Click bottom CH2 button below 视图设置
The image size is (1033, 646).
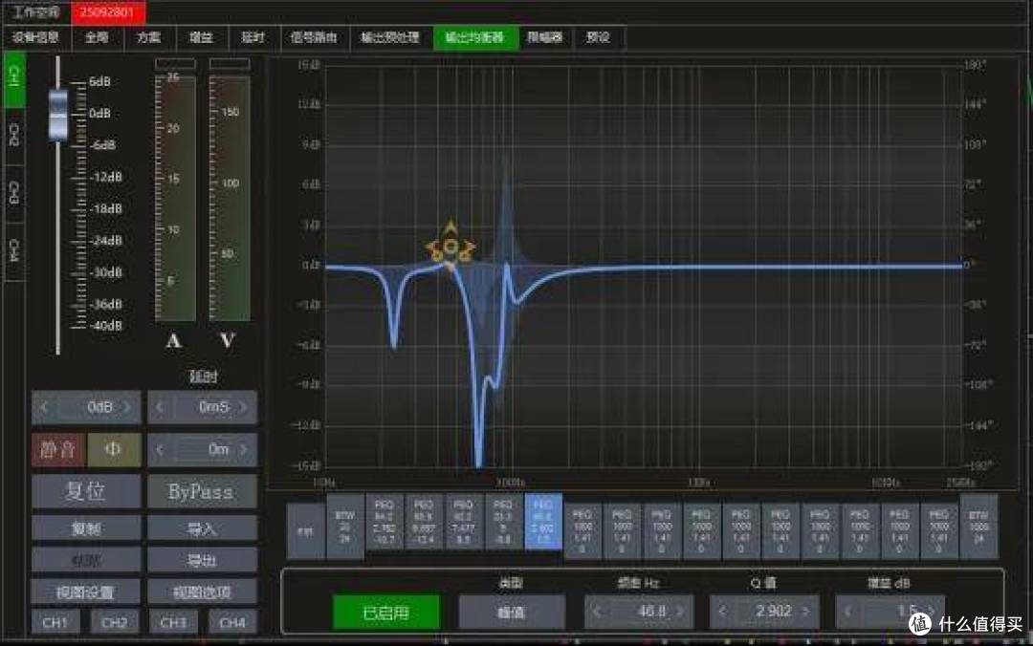click(x=114, y=622)
